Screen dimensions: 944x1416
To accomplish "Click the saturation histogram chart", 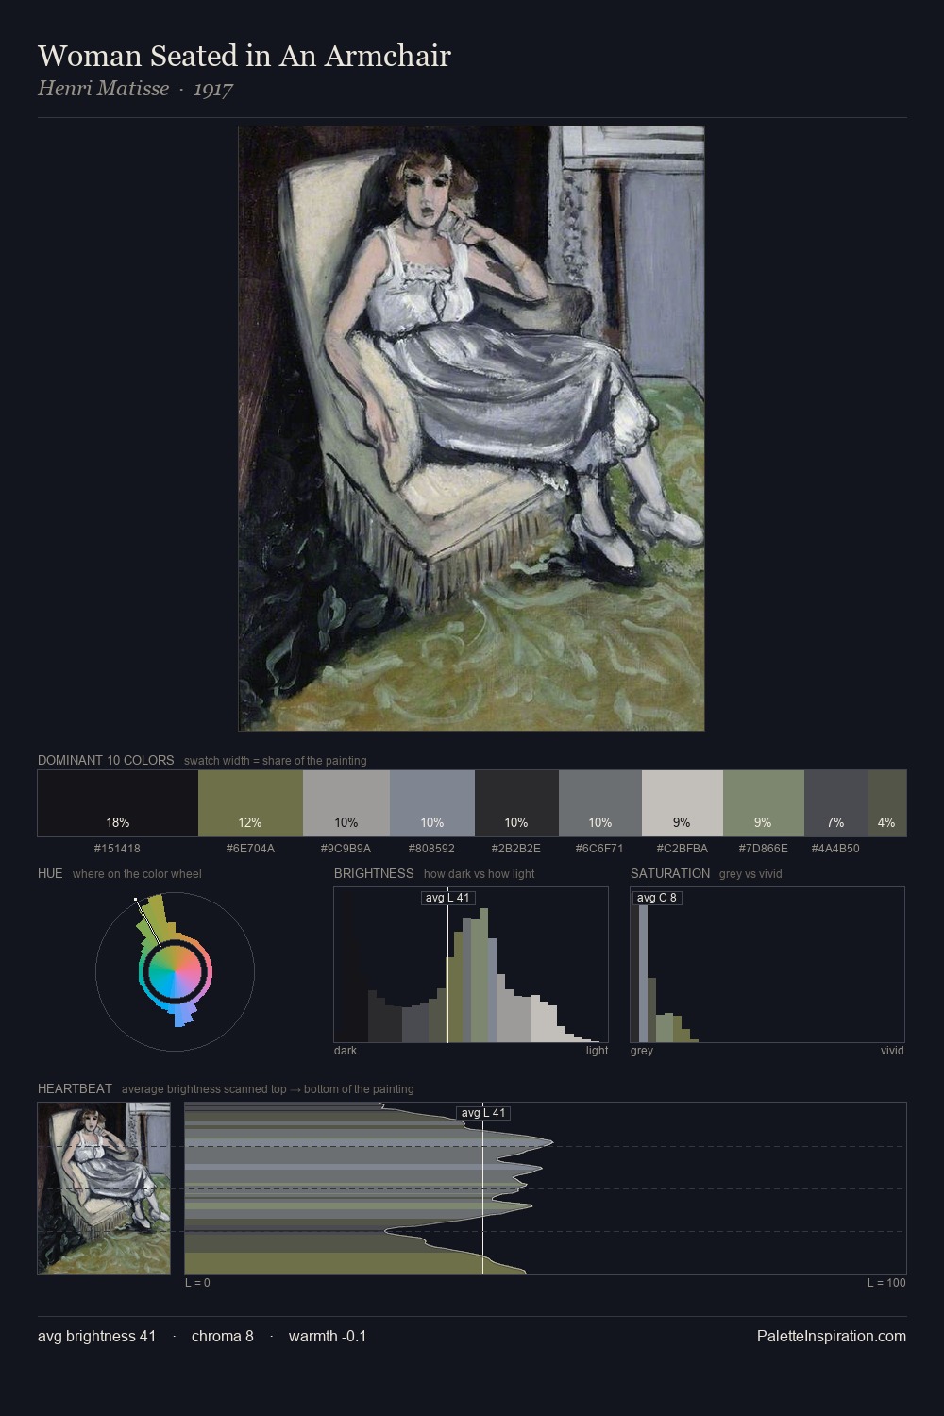I will [x=767, y=965].
